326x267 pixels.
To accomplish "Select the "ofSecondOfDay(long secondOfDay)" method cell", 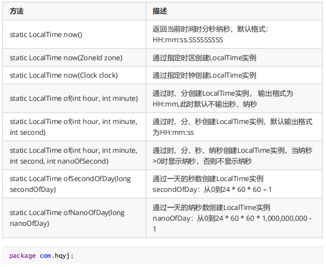I will [x=71, y=184].
